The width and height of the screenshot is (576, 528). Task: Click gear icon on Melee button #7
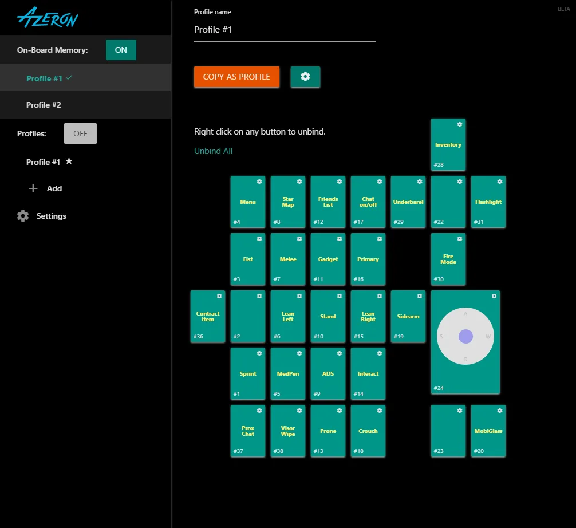[x=299, y=239]
